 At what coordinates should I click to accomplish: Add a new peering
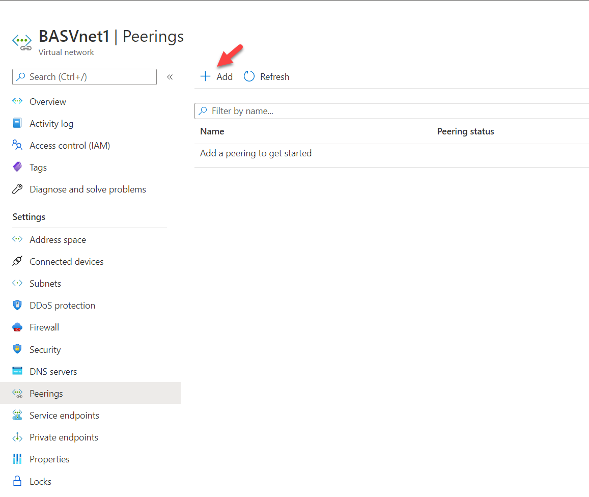[216, 76]
